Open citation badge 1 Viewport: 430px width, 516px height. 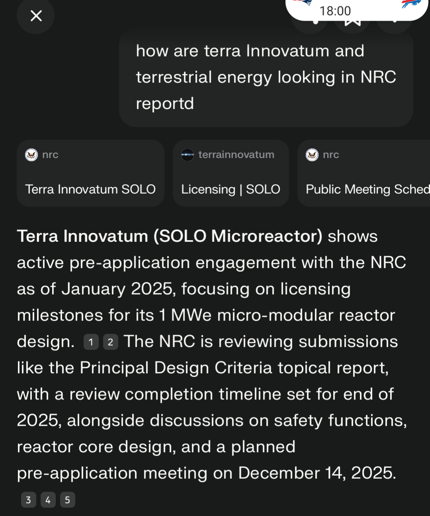(x=91, y=342)
